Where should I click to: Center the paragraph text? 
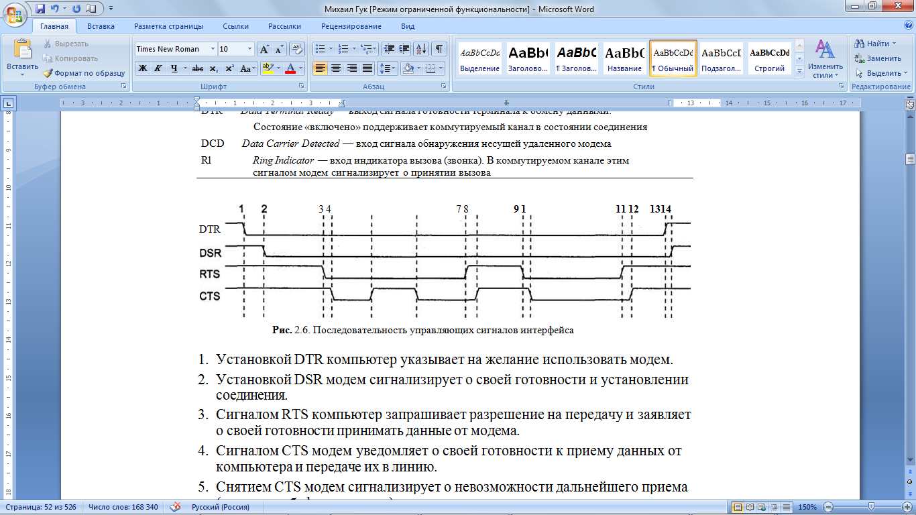coord(336,68)
